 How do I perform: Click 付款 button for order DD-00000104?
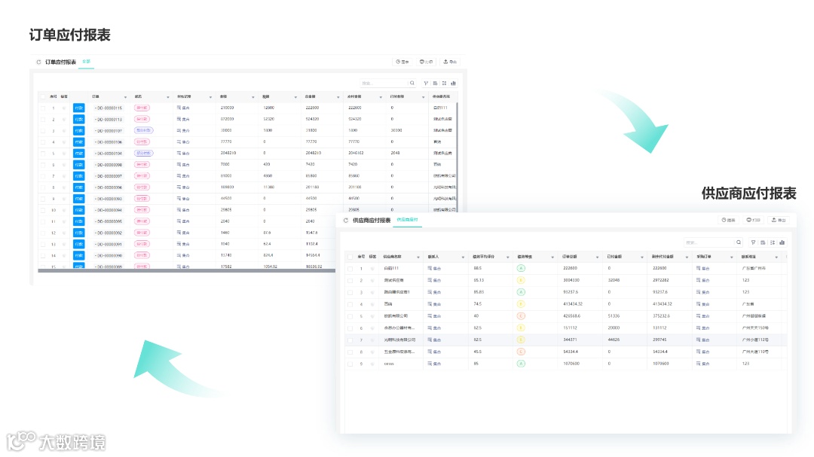click(x=78, y=154)
